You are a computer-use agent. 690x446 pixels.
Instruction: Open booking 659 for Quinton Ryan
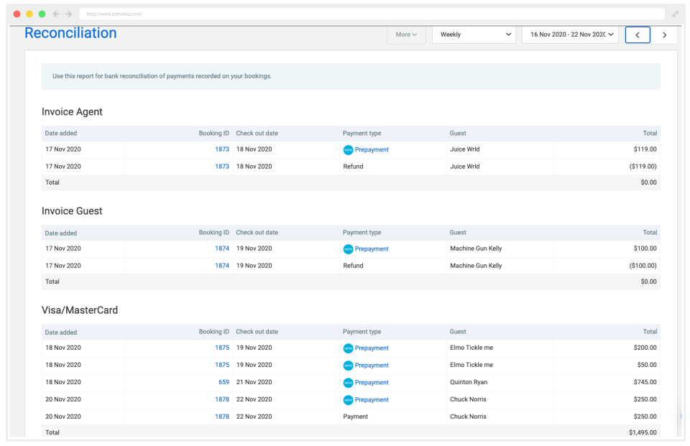224,382
